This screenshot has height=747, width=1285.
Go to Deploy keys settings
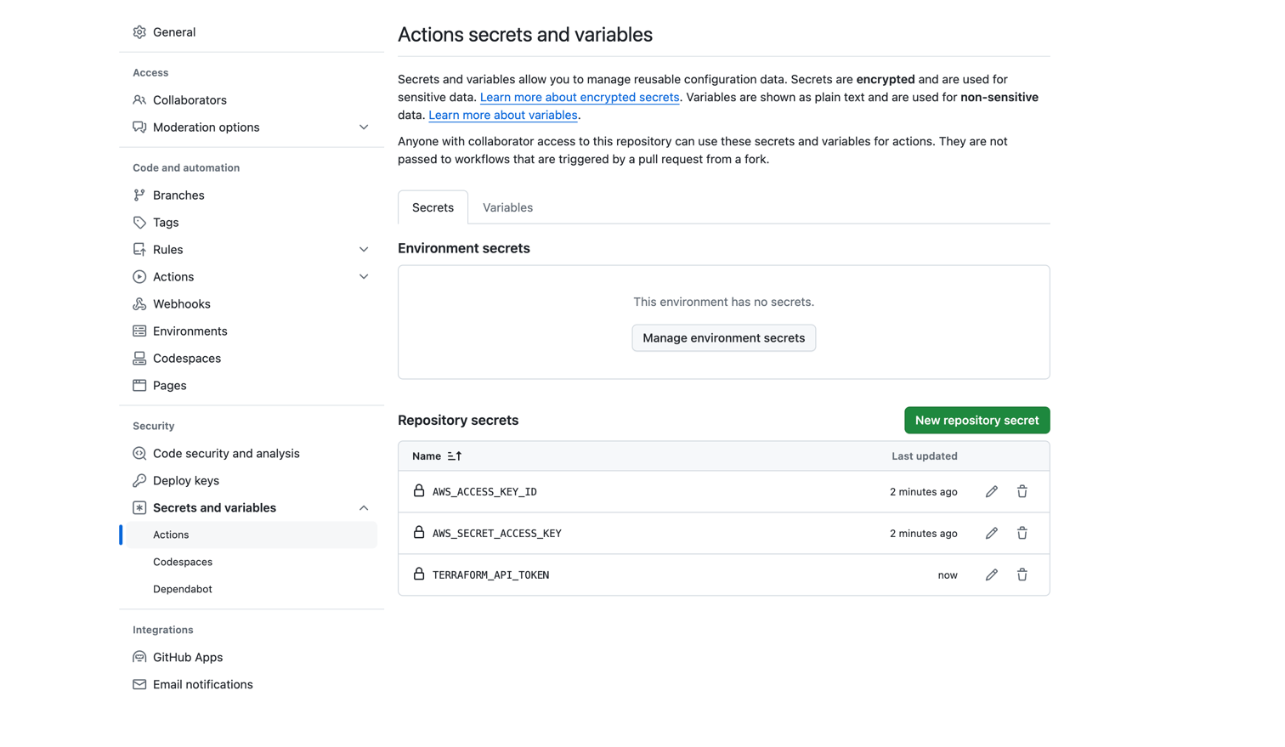pyautogui.click(x=186, y=481)
